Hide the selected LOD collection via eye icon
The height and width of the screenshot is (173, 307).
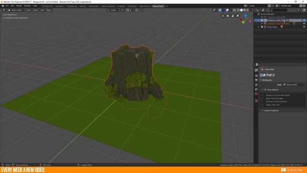click(304, 20)
